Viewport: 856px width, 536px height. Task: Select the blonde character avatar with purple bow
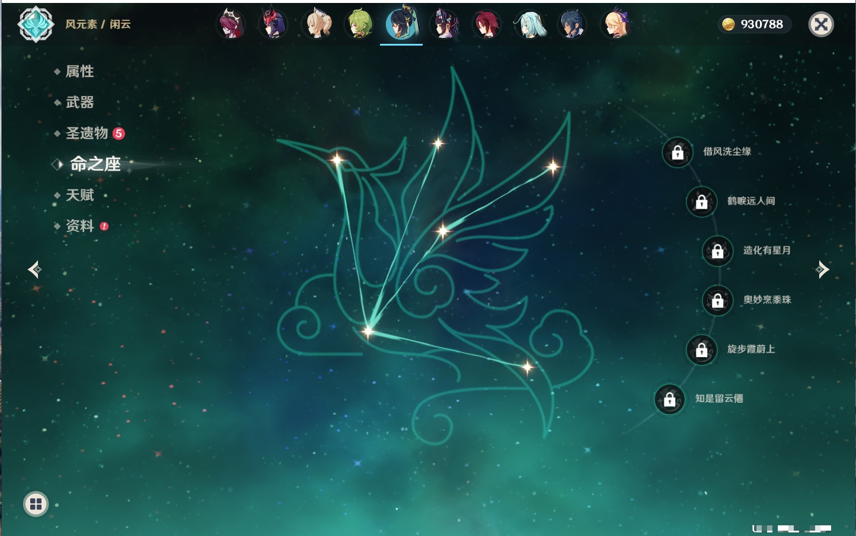616,24
